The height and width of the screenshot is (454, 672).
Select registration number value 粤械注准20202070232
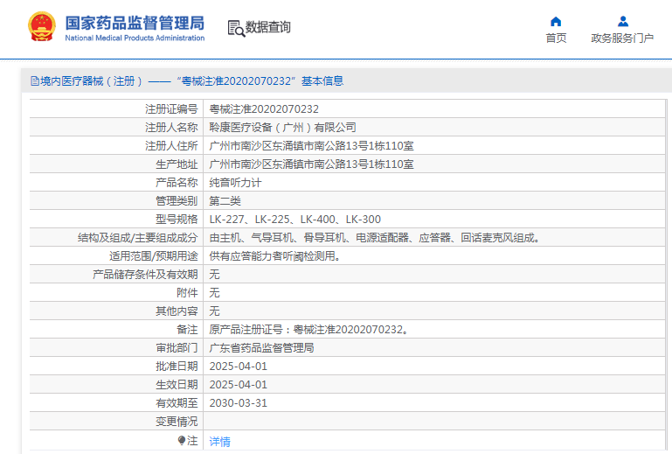coord(264,109)
